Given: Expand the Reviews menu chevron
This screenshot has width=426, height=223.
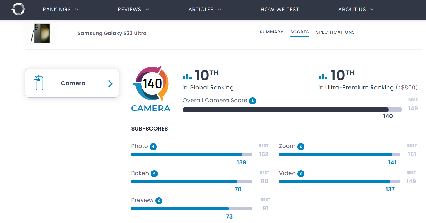Looking at the screenshot, I should (x=147, y=10).
